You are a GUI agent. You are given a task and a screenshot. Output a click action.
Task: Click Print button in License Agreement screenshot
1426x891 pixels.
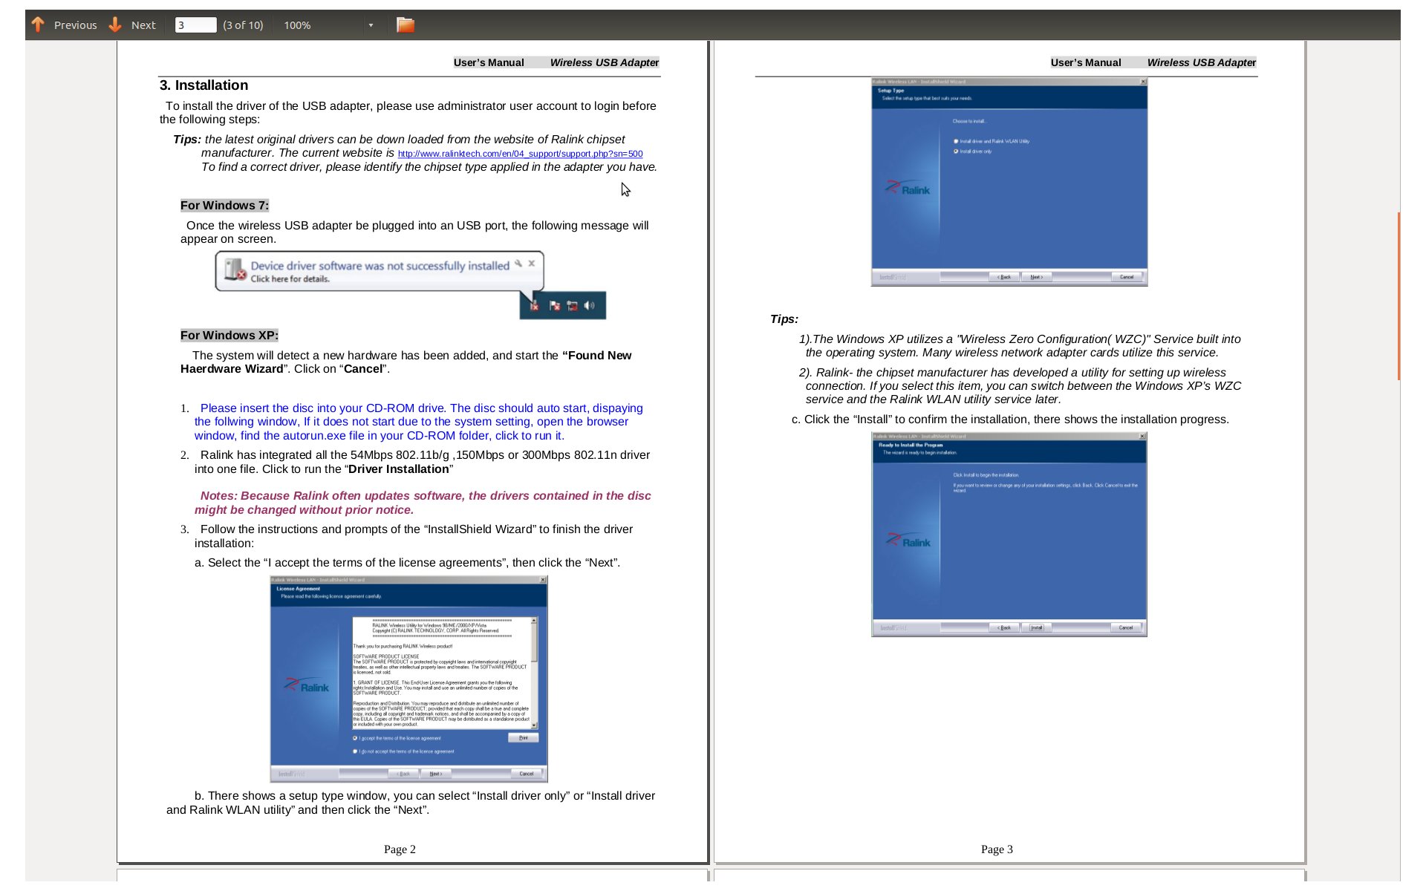pyautogui.click(x=524, y=738)
